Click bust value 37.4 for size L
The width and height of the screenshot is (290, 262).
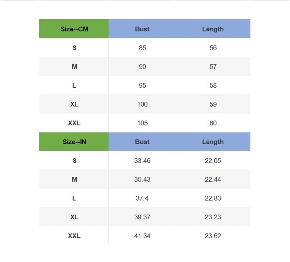(x=142, y=198)
